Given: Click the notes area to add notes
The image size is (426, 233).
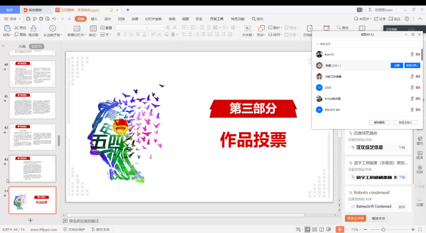Looking at the screenshot, I should tap(84, 221).
